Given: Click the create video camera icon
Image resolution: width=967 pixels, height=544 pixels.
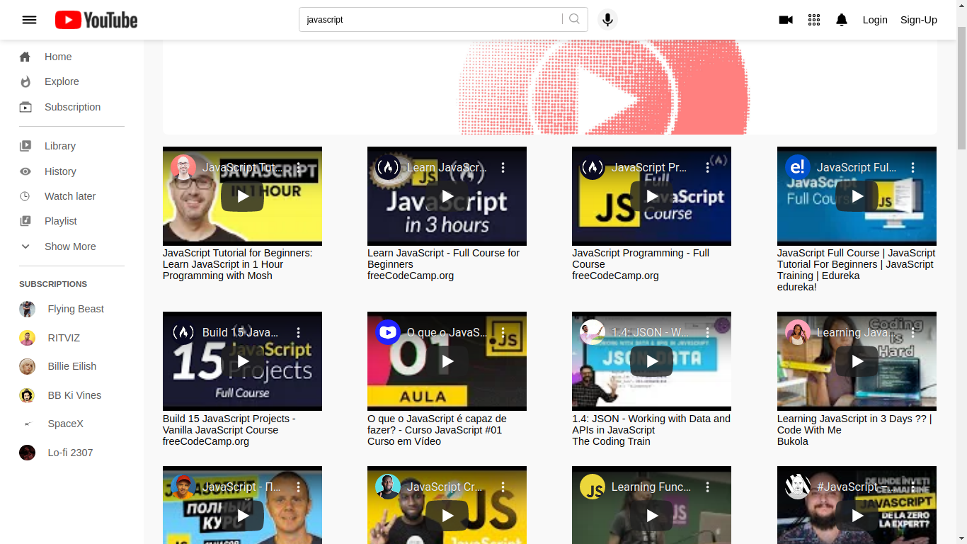Looking at the screenshot, I should [786, 20].
